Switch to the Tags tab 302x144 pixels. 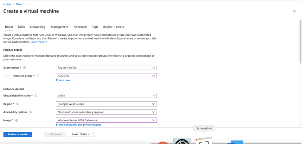[x=95, y=27]
